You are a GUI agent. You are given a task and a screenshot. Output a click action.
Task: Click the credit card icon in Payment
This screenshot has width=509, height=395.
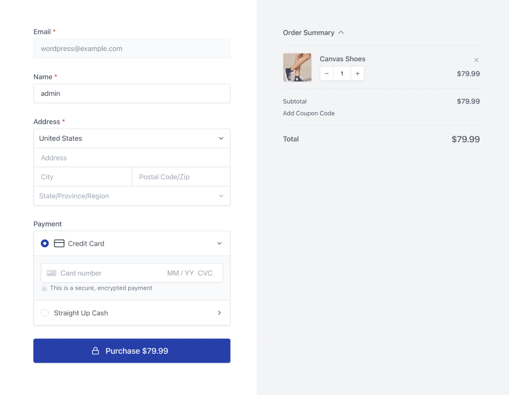[59, 244]
